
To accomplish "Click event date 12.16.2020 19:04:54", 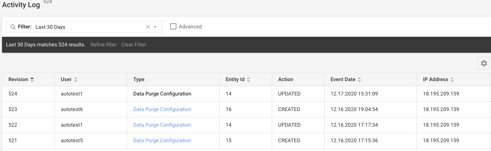I will click(354, 109).
